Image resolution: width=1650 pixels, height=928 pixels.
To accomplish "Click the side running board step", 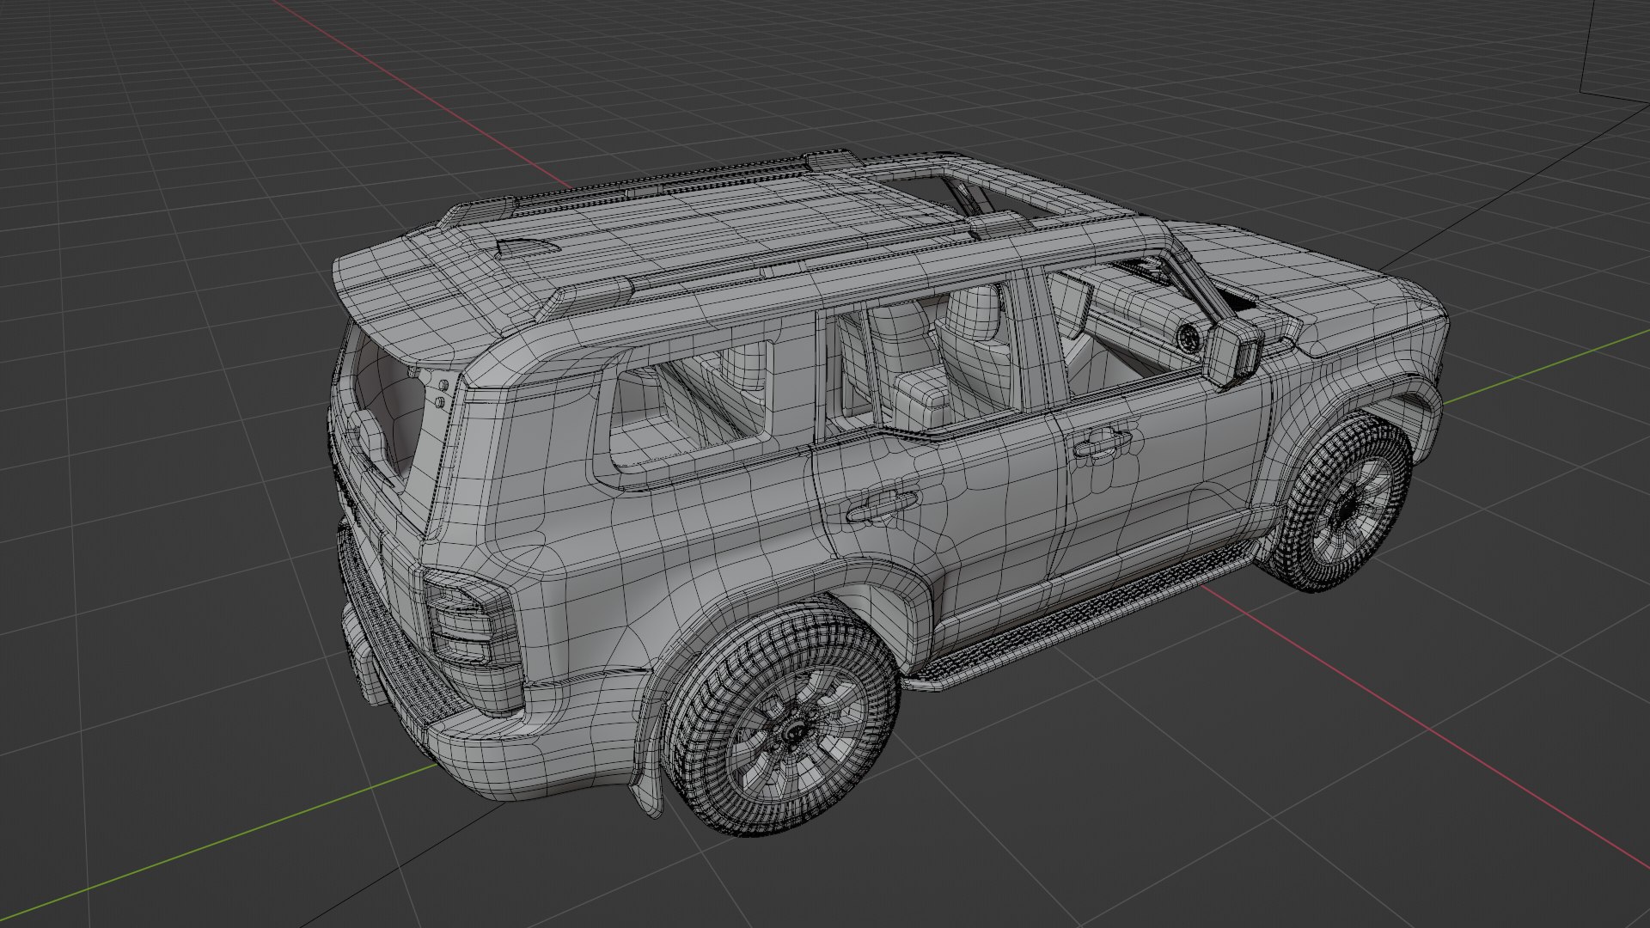I will [x=1083, y=615].
